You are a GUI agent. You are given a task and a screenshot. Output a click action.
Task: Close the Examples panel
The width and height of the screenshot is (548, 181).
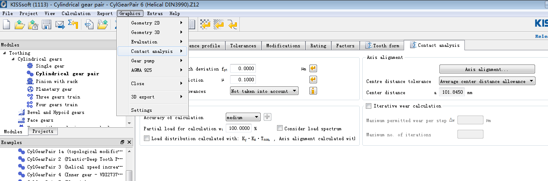(129, 142)
